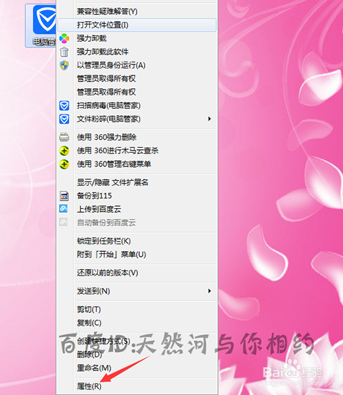Click the colorful clover icon beside 强力卸载
343x395 pixels.
(64, 38)
